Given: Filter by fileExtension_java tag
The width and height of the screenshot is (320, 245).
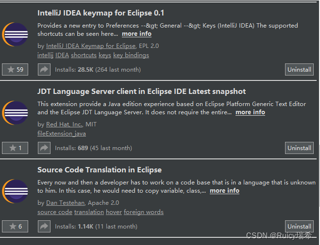Looking at the screenshot, I should coord(62,134).
